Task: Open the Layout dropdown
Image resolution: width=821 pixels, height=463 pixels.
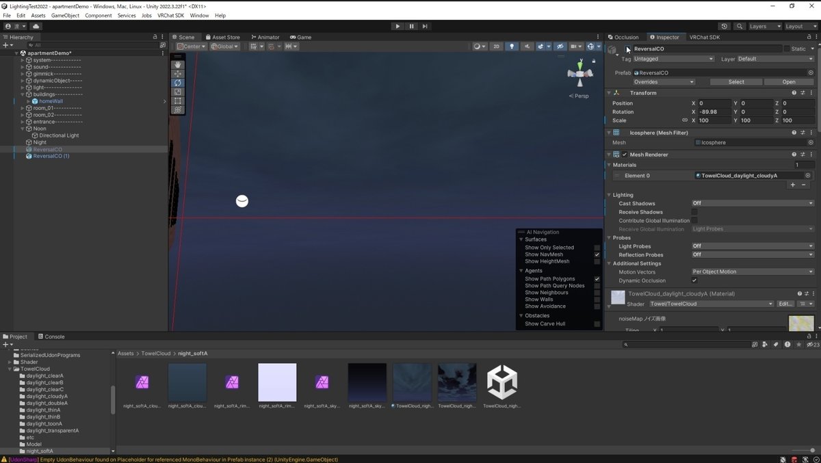Action: click(800, 26)
